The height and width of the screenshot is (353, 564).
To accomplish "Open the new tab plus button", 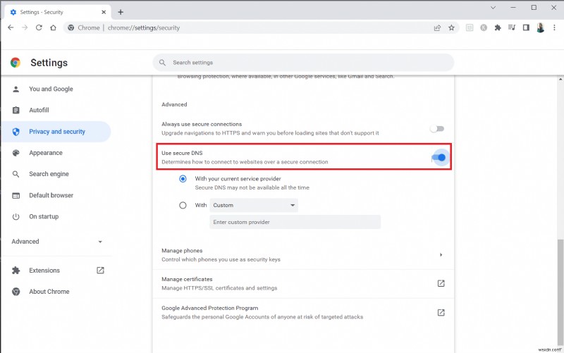I will pos(121,11).
